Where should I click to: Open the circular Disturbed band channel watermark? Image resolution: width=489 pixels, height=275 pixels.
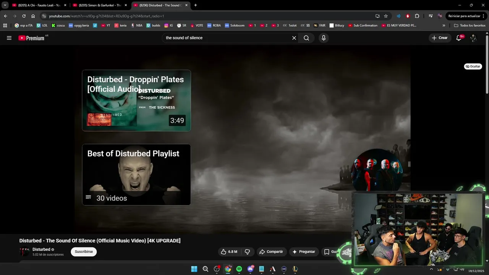click(377, 170)
